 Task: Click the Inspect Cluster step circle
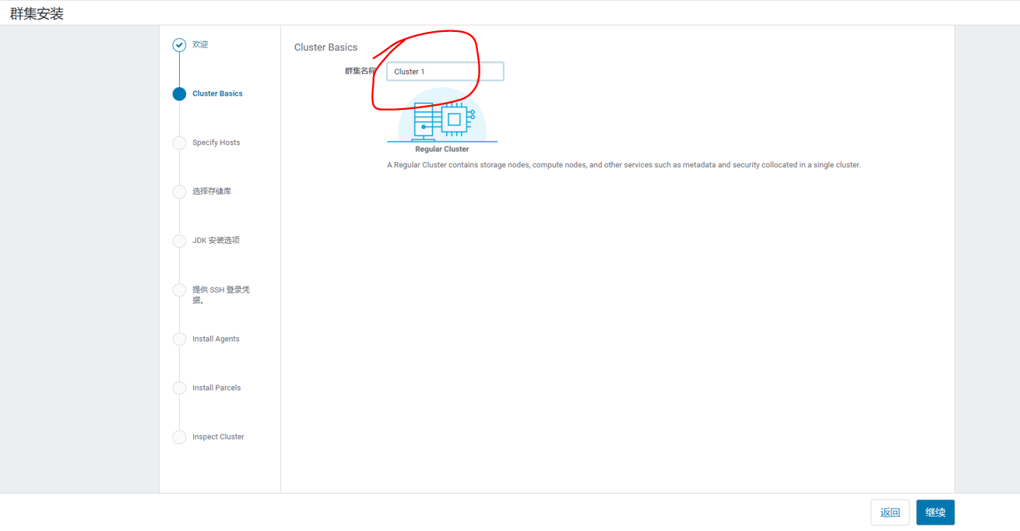point(179,437)
